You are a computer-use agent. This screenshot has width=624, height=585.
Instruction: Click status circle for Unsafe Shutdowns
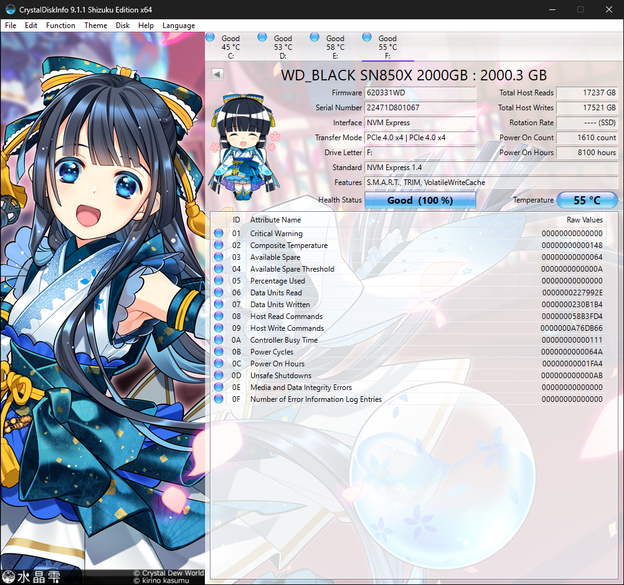coord(219,375)
